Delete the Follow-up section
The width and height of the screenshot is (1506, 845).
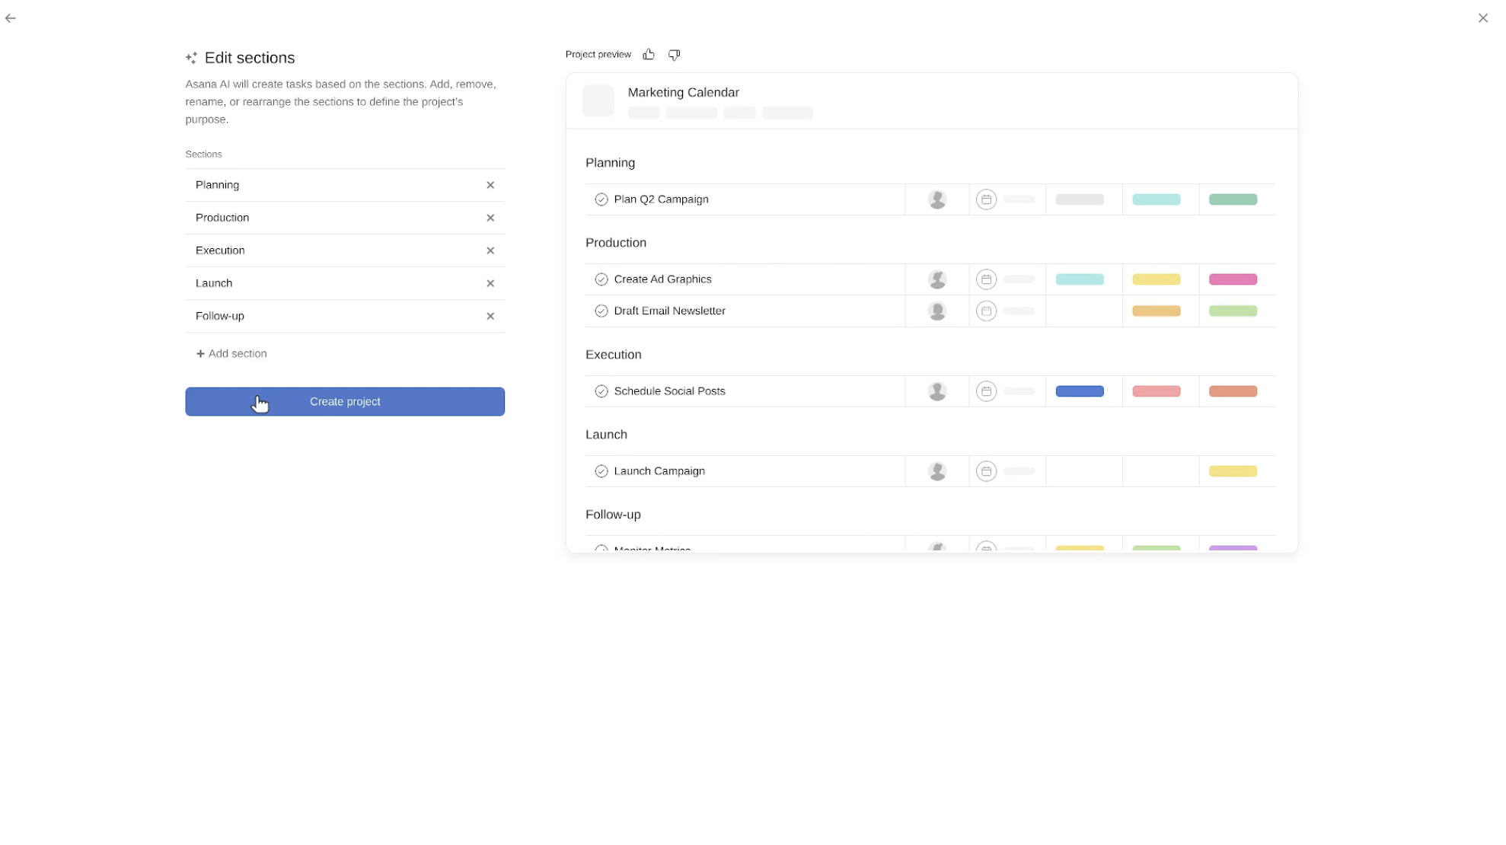coord(490,316)
